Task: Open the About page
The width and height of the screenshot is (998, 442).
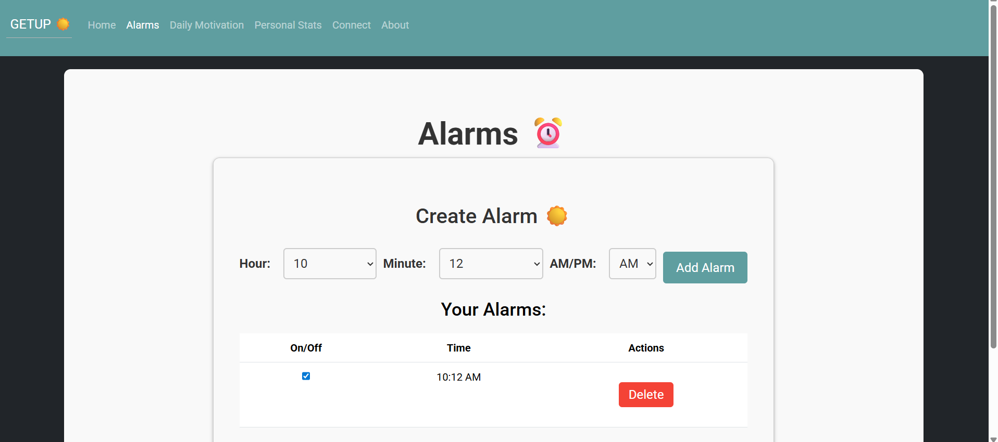Action: coord(395,25)
